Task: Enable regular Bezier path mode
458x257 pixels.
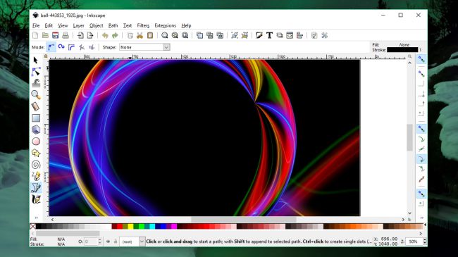Action: (x=51, y=47)
